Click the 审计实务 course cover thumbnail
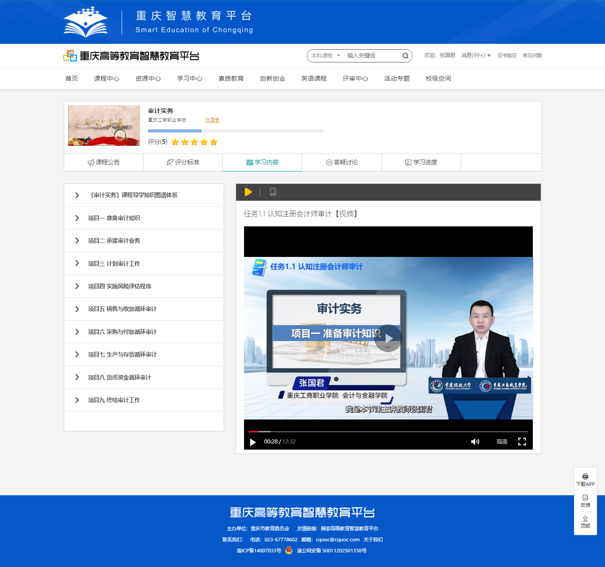The height and width of the screenshot is (567, 605). 104,126
